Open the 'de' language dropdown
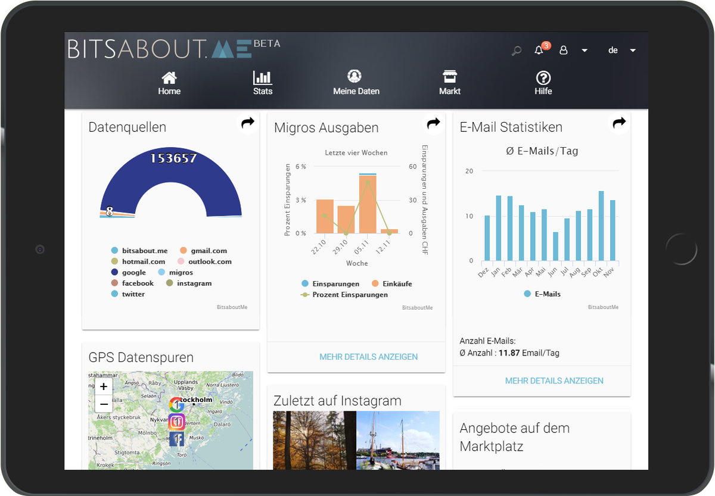 coord(622,51)
